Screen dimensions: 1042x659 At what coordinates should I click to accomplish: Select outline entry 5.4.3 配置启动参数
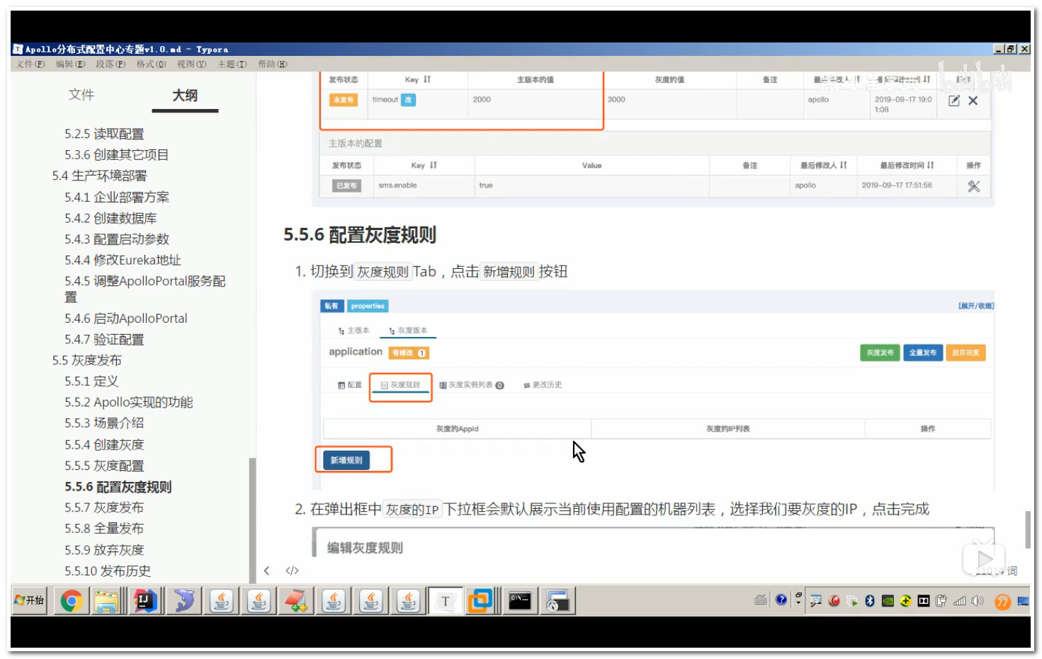[117, 239]
